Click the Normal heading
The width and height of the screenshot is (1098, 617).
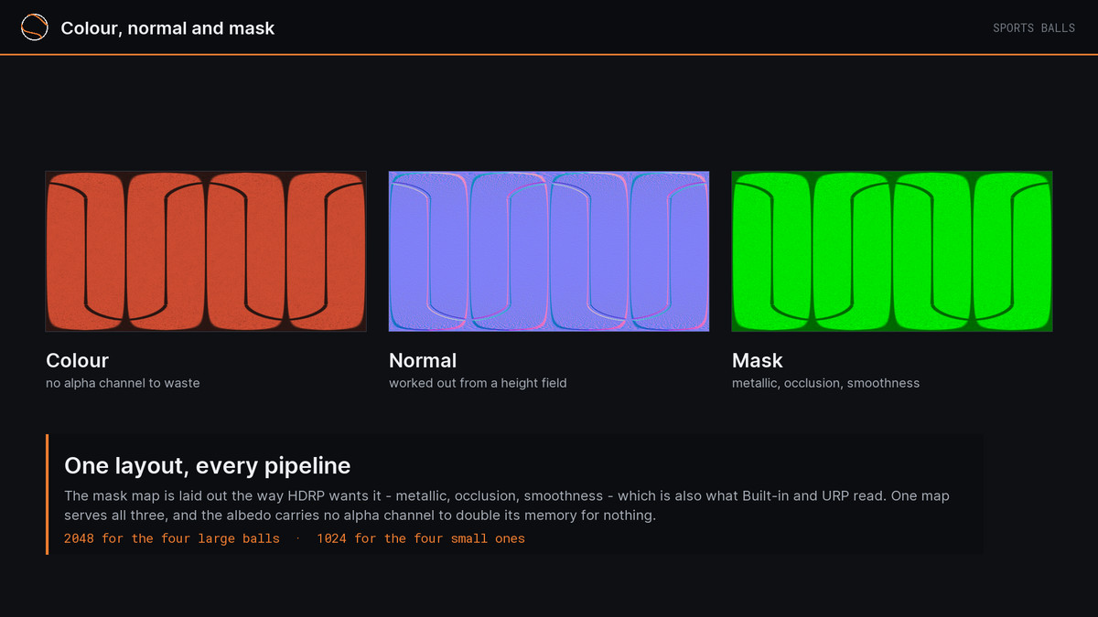pos(423,360)
